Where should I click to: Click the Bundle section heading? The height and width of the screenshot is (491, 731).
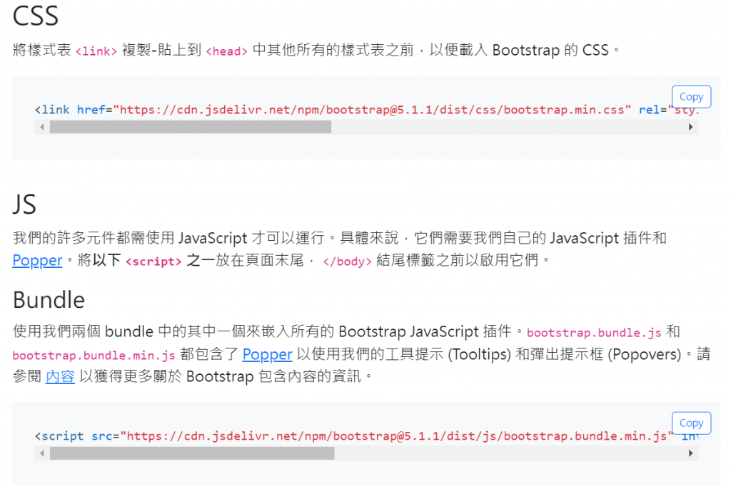pyautogui.click(x=49, y=300)
